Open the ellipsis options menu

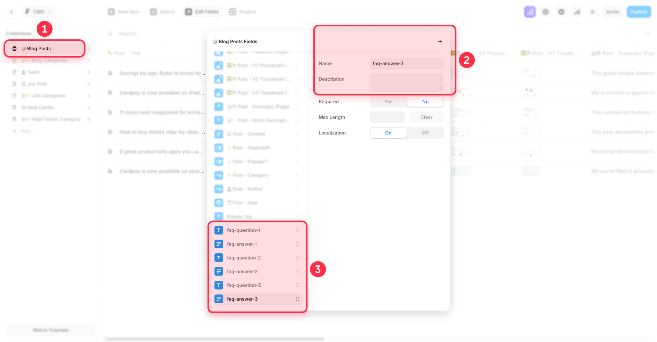point(648,34)
